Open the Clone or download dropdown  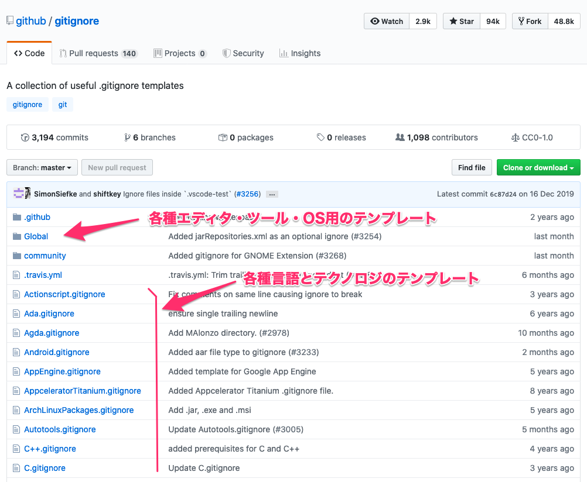(x=538, y=167)
